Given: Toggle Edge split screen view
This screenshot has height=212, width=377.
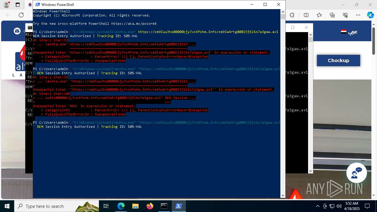Looking at the screenshot, I should (x=306, y=15).
